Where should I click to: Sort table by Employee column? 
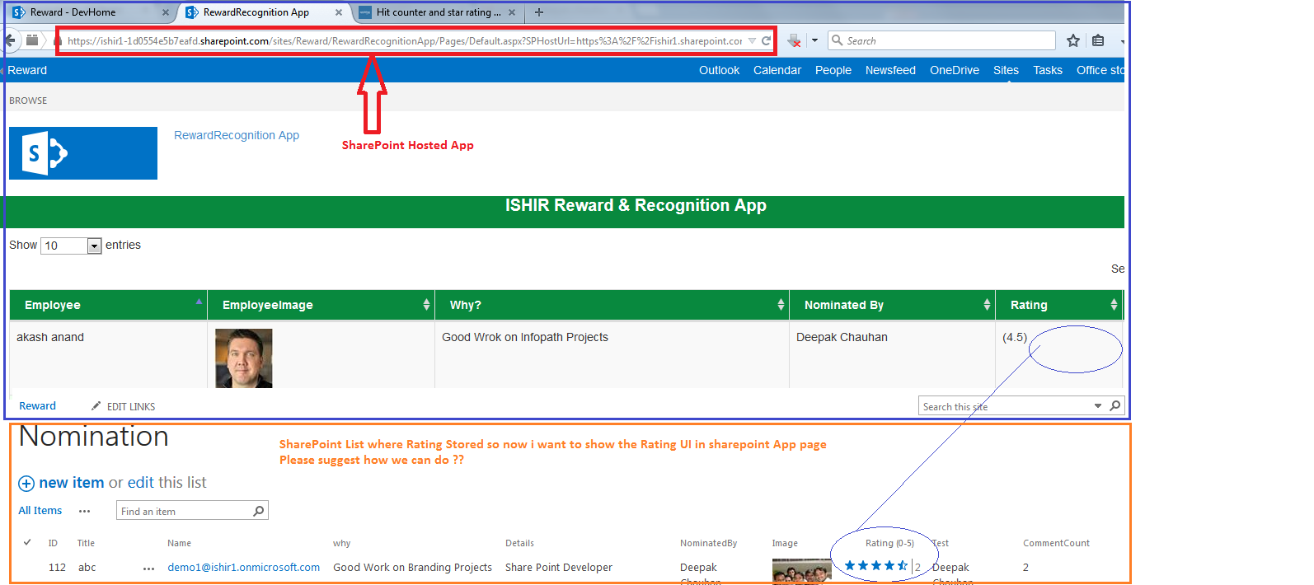pos(108,305)
